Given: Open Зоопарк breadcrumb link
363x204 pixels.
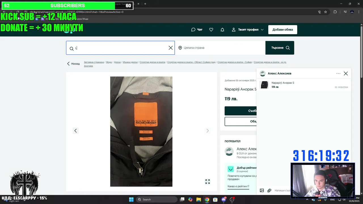Looking at the screenshot, I should [88, 66].
